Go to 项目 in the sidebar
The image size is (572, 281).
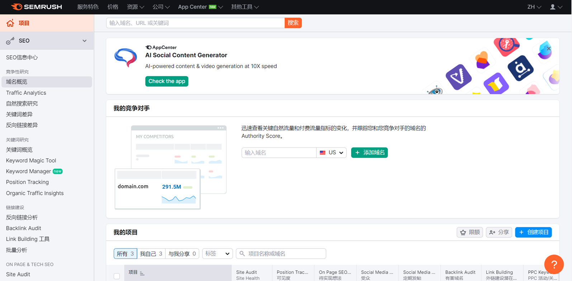[x=47, y=23]
